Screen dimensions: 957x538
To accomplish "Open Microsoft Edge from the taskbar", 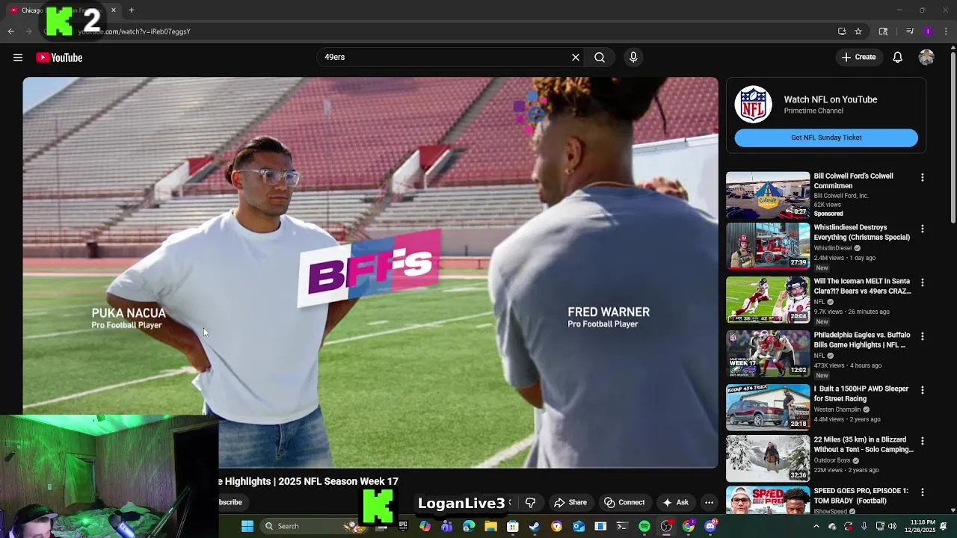I will coord(469,526).
